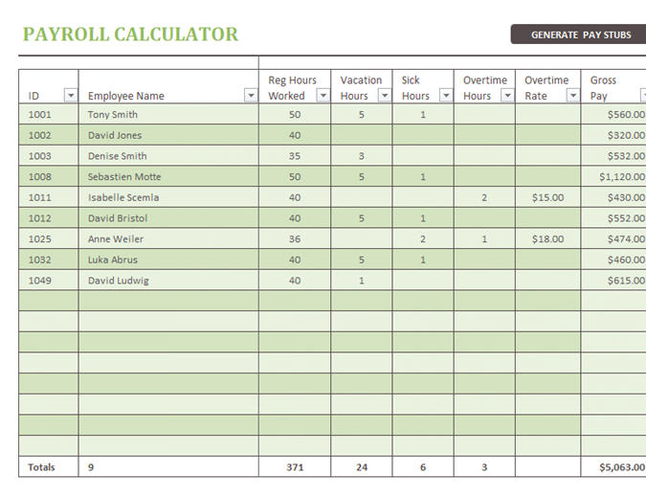The width and height of the screenshot is (646, 498).
Task: Select Anne Weiler's regular hours cell
Action: [294, 239]
